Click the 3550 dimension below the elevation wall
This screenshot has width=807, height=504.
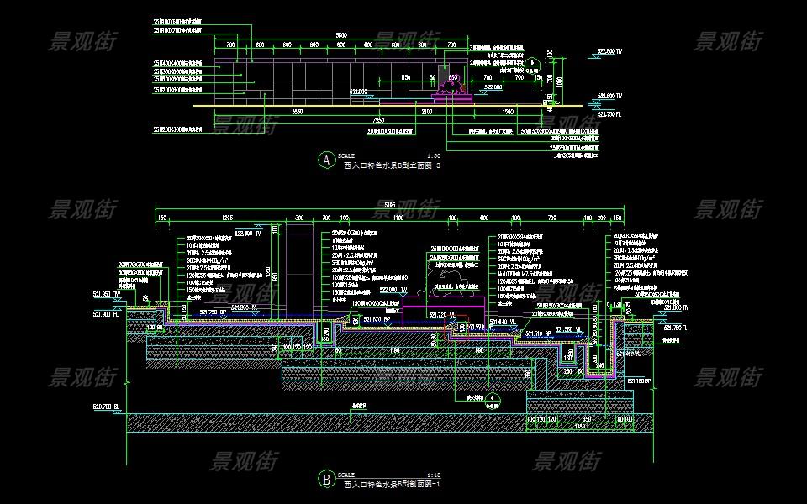[x=298, y=111]
